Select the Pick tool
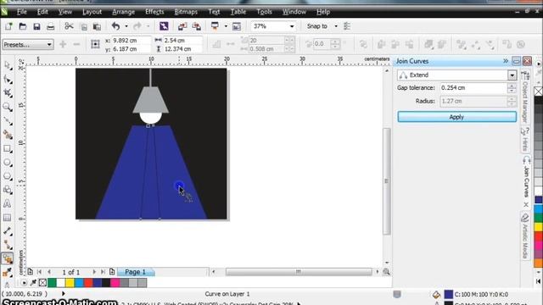Screen dimensions: 543x305 [8, 65]
